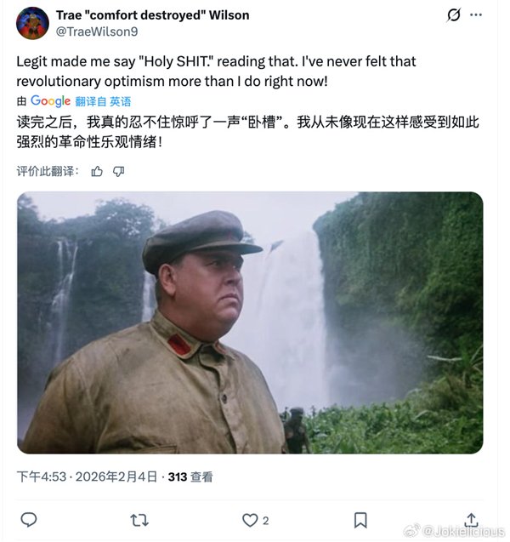Click the like count number 2

(x=265, y=521)
